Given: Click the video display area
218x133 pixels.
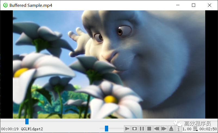Looking at the screenshot, I should (x=109, y=64).
